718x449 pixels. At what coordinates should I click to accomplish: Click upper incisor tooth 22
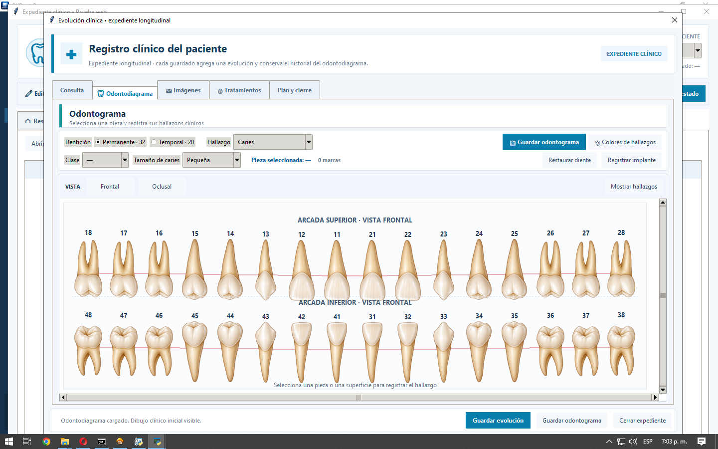click(408, 270)
